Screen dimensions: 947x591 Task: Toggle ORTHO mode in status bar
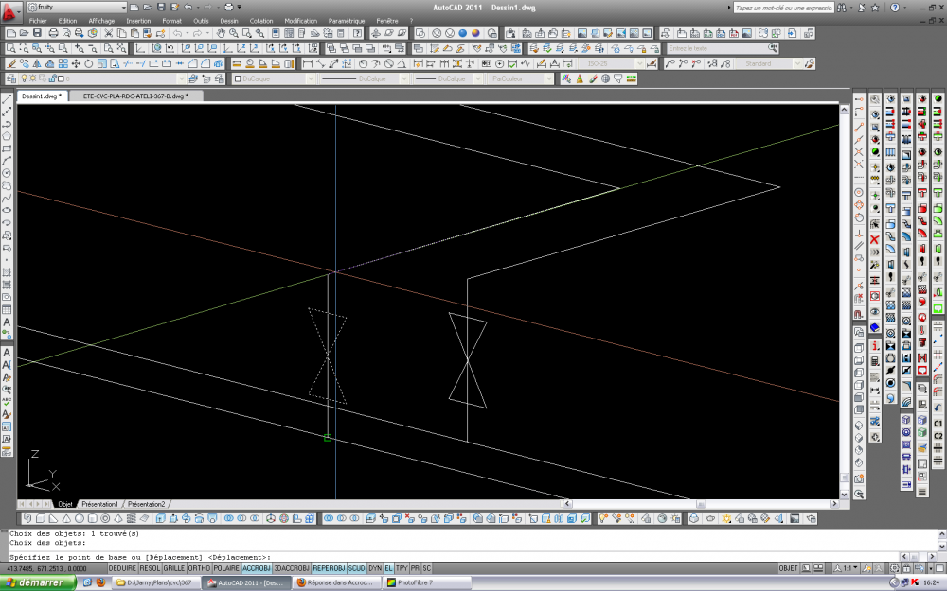199,568
